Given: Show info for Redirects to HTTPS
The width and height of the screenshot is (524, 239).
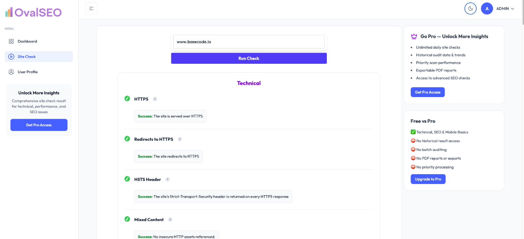Looking at the screenshot, I should (180, 139).
